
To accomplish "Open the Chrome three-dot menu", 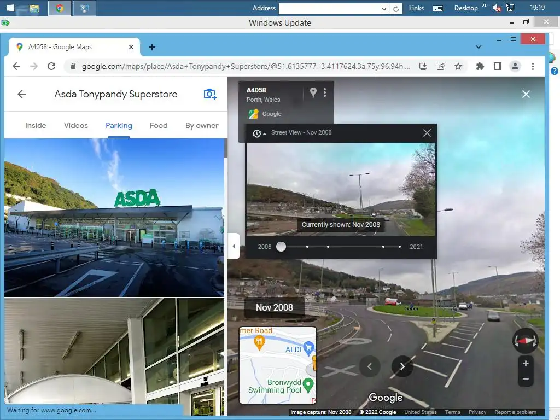I will [x=533, y=66].
